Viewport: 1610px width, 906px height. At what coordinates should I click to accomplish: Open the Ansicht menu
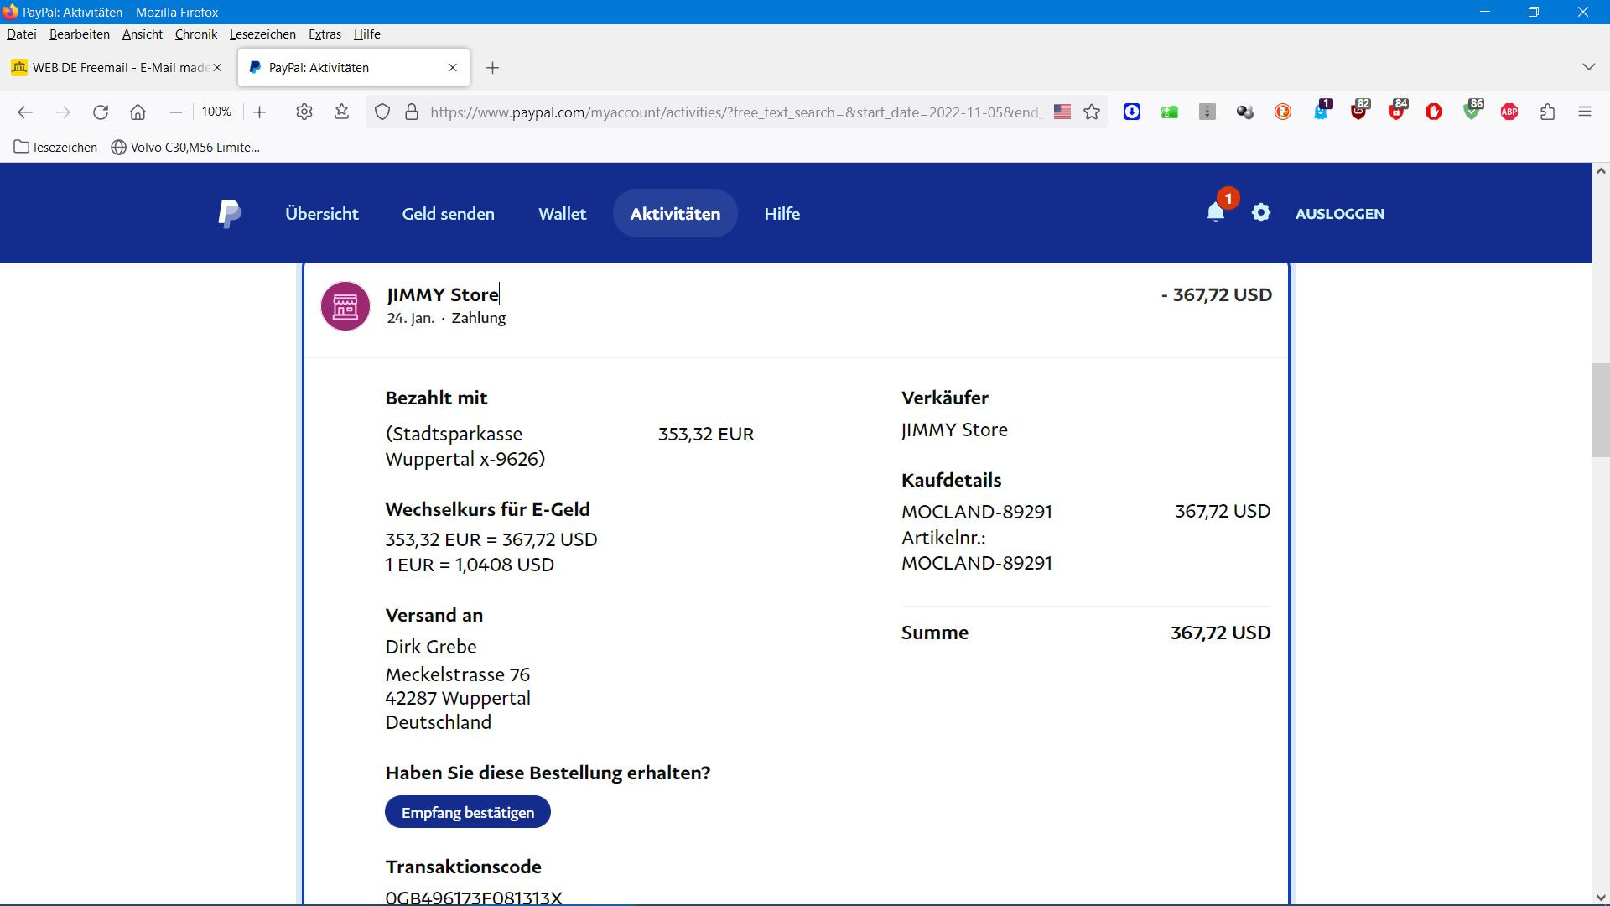(x=143, y=34)
